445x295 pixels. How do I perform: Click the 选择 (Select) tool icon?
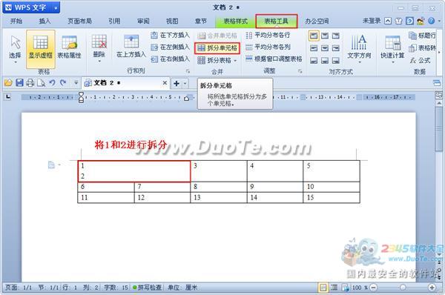pos(15,43)
